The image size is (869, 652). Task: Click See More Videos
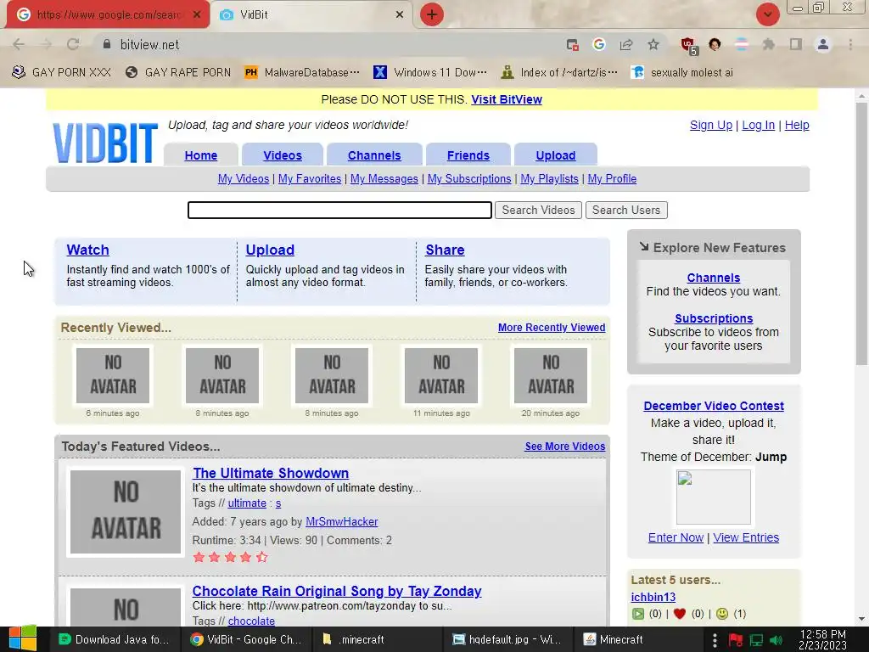(x=564, y=447)
